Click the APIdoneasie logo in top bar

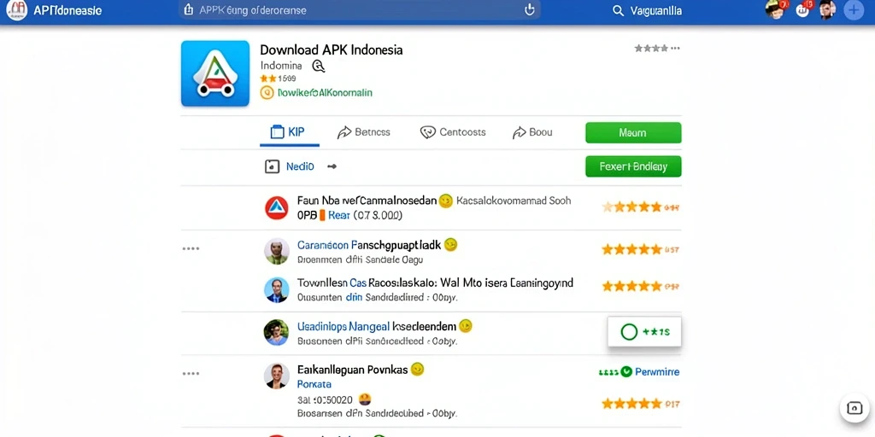(16, 10)
